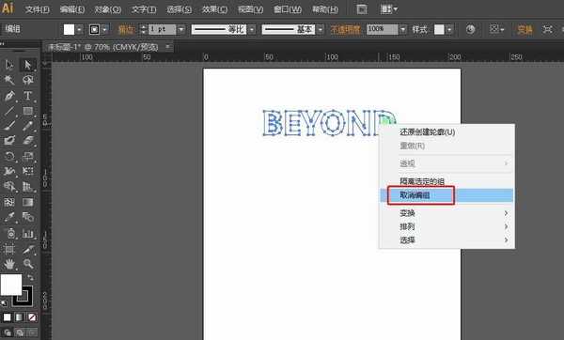Select the Free Transform tool
The image size is (564, 340).
click(27, 171)
